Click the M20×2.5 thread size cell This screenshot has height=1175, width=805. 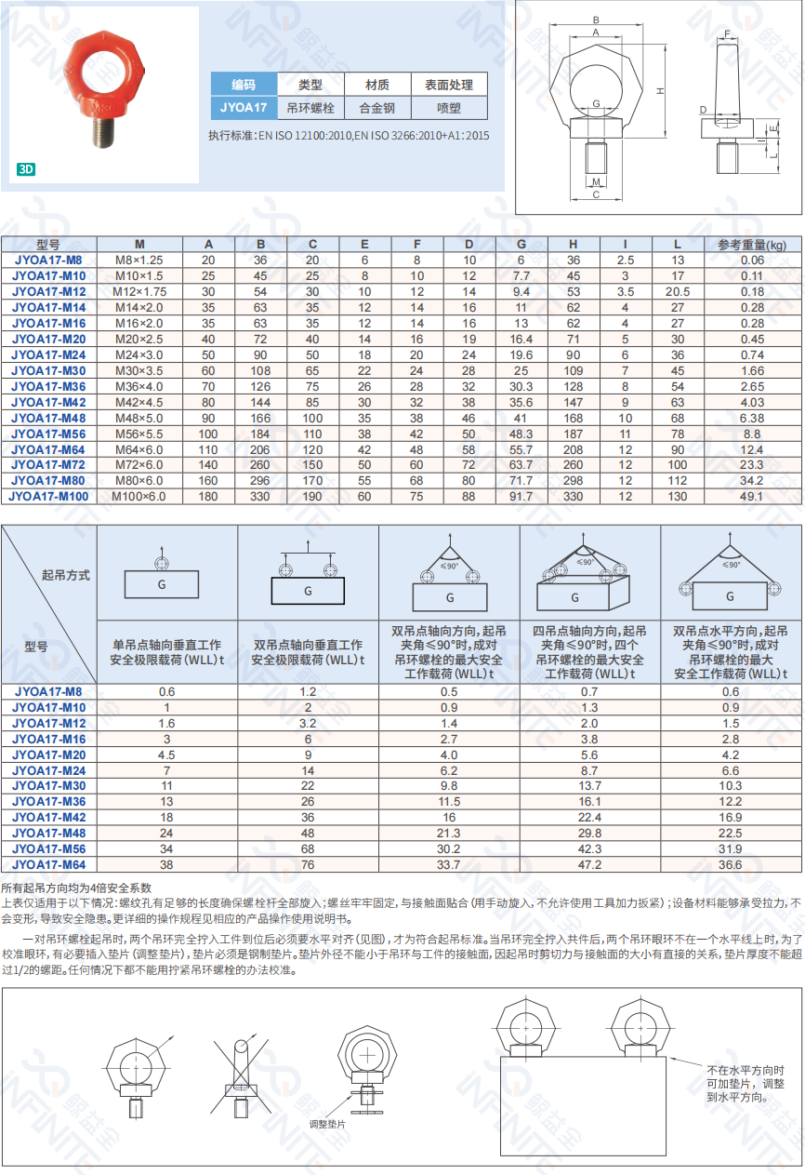(139, 340)
